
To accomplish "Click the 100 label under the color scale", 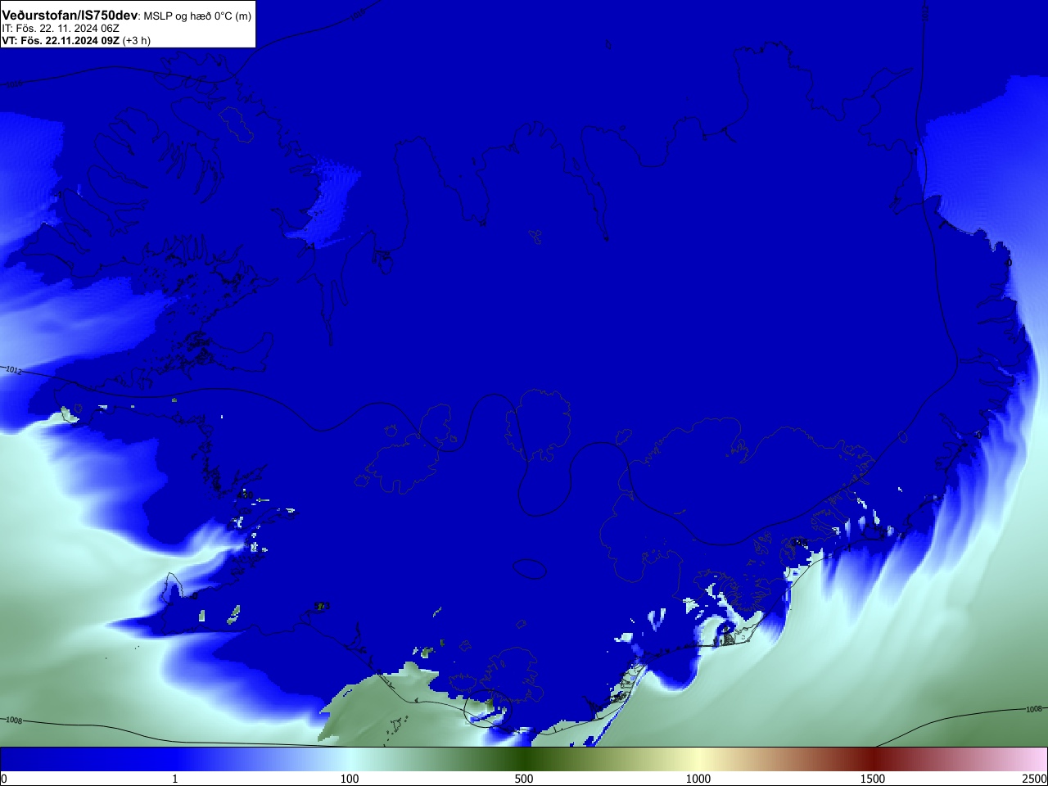I will tap(350, 779).
